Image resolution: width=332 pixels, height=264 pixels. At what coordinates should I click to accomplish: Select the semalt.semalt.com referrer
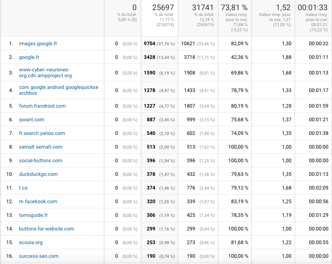tap(40, 147)
